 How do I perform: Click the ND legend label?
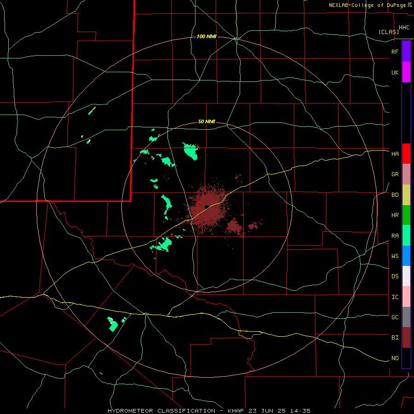(x=395, y=358)
